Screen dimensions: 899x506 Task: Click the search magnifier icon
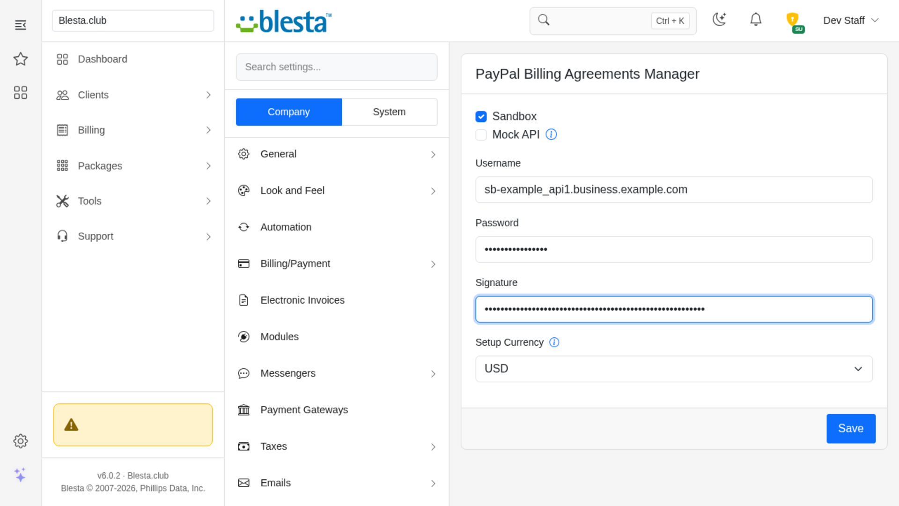tap(544, 20)
